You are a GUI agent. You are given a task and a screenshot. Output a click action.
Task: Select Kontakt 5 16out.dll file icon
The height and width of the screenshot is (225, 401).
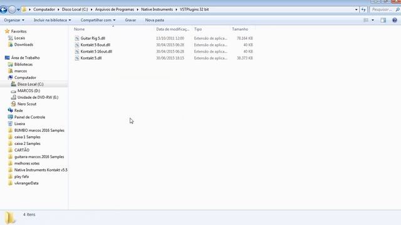click(x=76, y=51)
